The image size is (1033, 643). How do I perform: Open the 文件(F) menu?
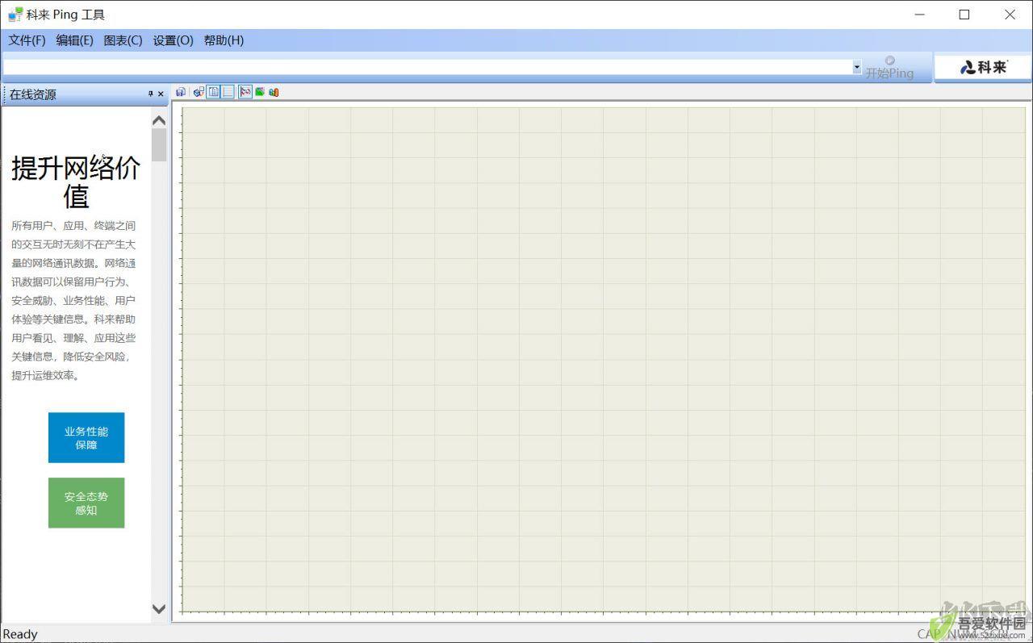[x=27, y=40]
